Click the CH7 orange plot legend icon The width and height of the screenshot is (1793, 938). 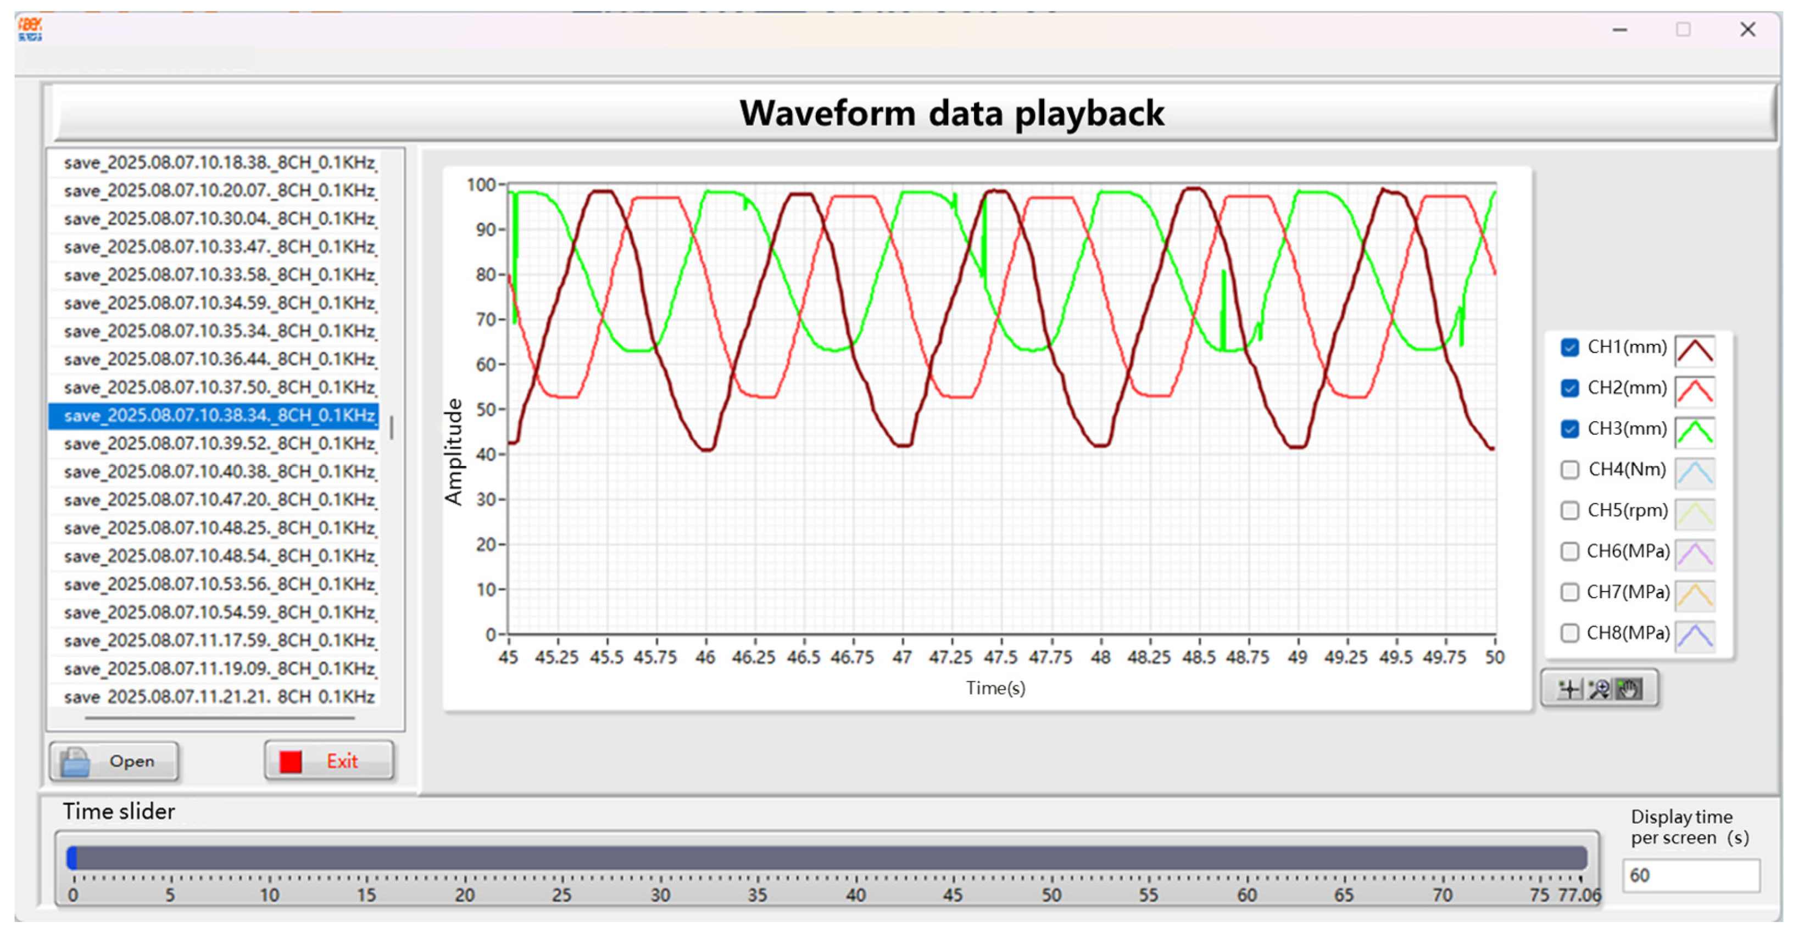coord(1694,595)
